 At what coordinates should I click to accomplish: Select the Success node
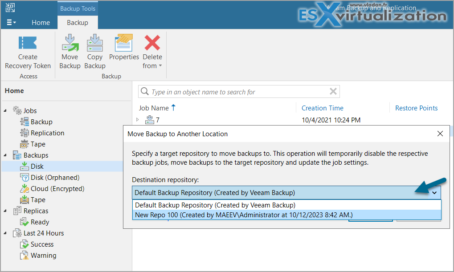coord(42,244)
